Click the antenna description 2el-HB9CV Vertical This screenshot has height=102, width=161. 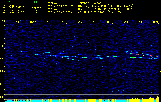pos(92,12)
